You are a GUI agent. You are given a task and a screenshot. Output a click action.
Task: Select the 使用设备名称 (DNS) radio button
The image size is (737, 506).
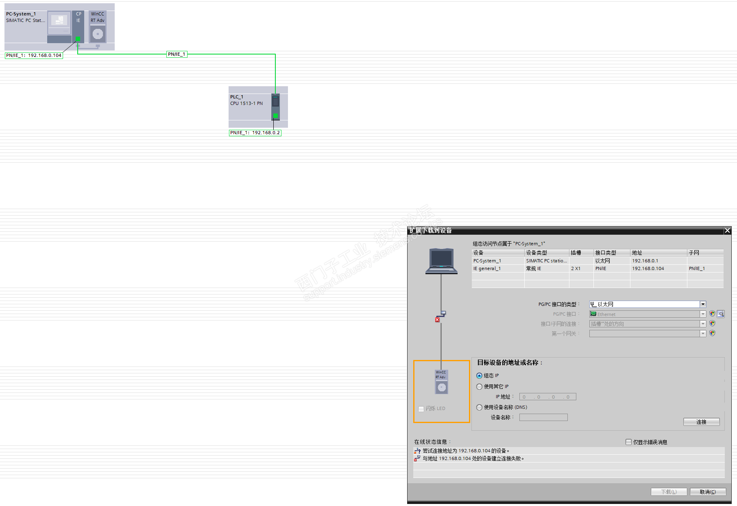pos(480,407)
